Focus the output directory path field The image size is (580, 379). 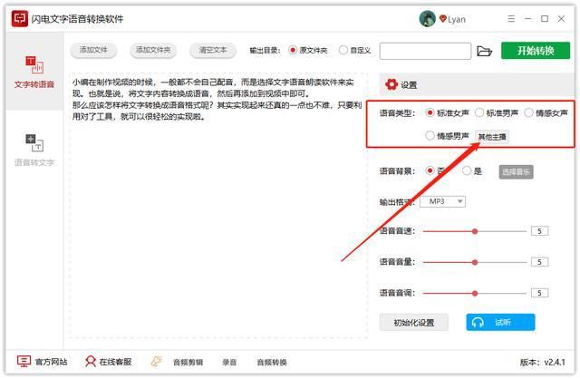(425, 51)
